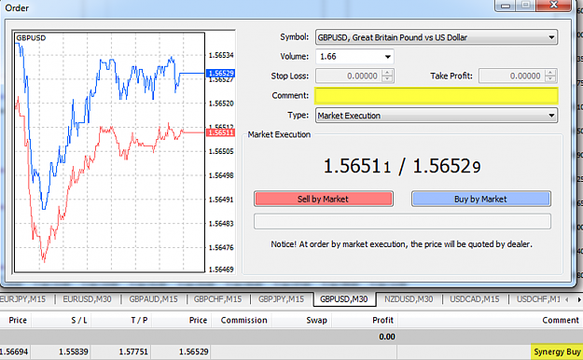Open the GBPAUD,M15 chart tab

(x=153, y=299)
